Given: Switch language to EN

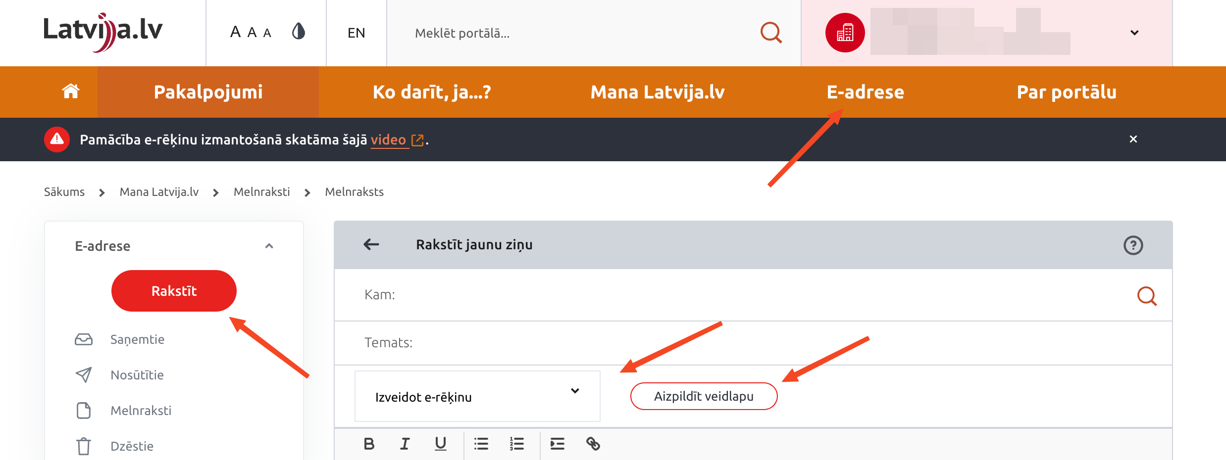Looking at the screenshot, I should [x=356, y=33].
